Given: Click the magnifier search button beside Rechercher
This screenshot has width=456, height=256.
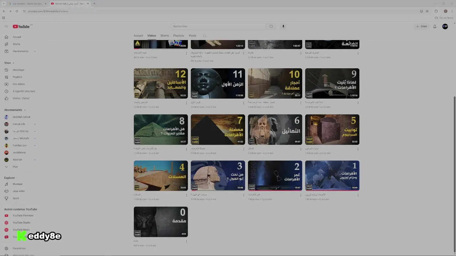Looking at the screenshot, I should (x=271, y=26).
